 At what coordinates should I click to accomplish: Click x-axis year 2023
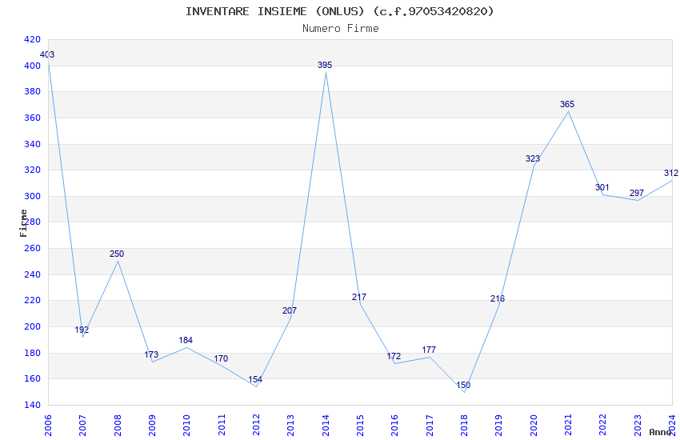[x=638, y=425]
